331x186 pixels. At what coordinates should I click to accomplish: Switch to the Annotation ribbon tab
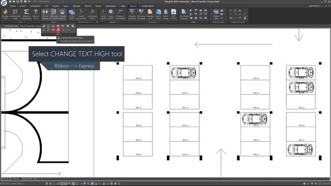pyautogui.click(x=35, y=6)
